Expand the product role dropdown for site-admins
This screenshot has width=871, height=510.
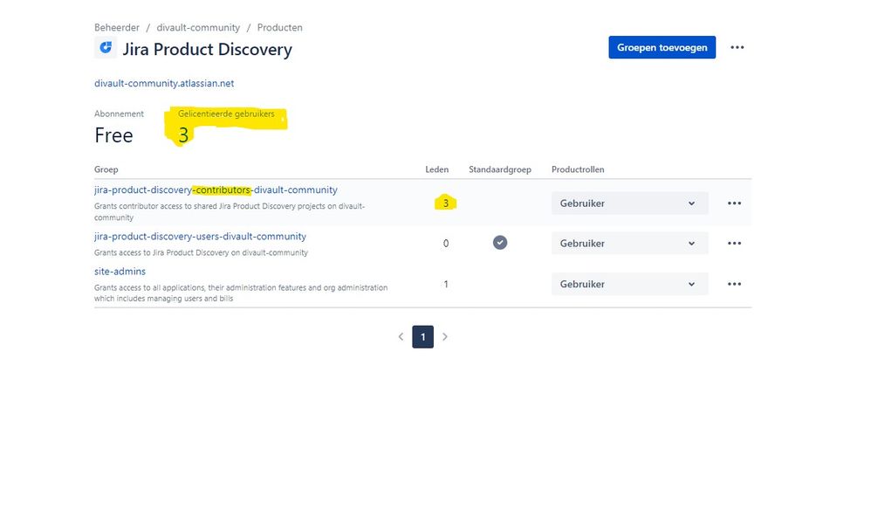click(629, 284)
